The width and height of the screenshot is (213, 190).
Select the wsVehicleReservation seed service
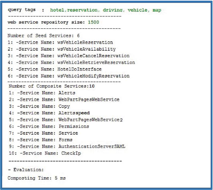tap(85, 42)
